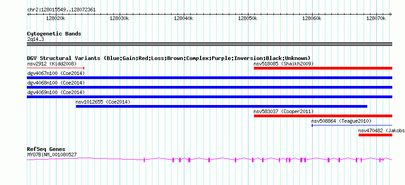This screenshot has width=405, height=185.
Task: Click the red nsv518085 loss bar
Action: (x=323, y=68)
